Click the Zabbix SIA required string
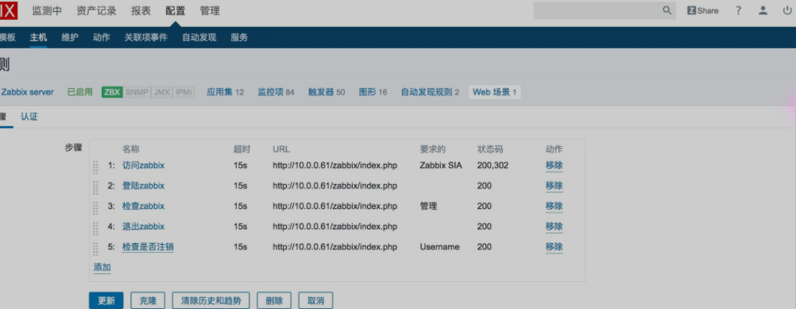The height and width of the screenshot is (309, 796). point(441,166)
